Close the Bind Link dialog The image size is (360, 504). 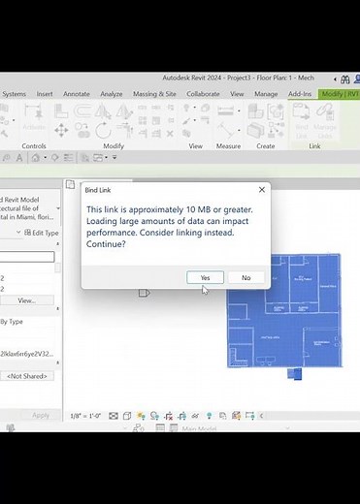[262, 190]
